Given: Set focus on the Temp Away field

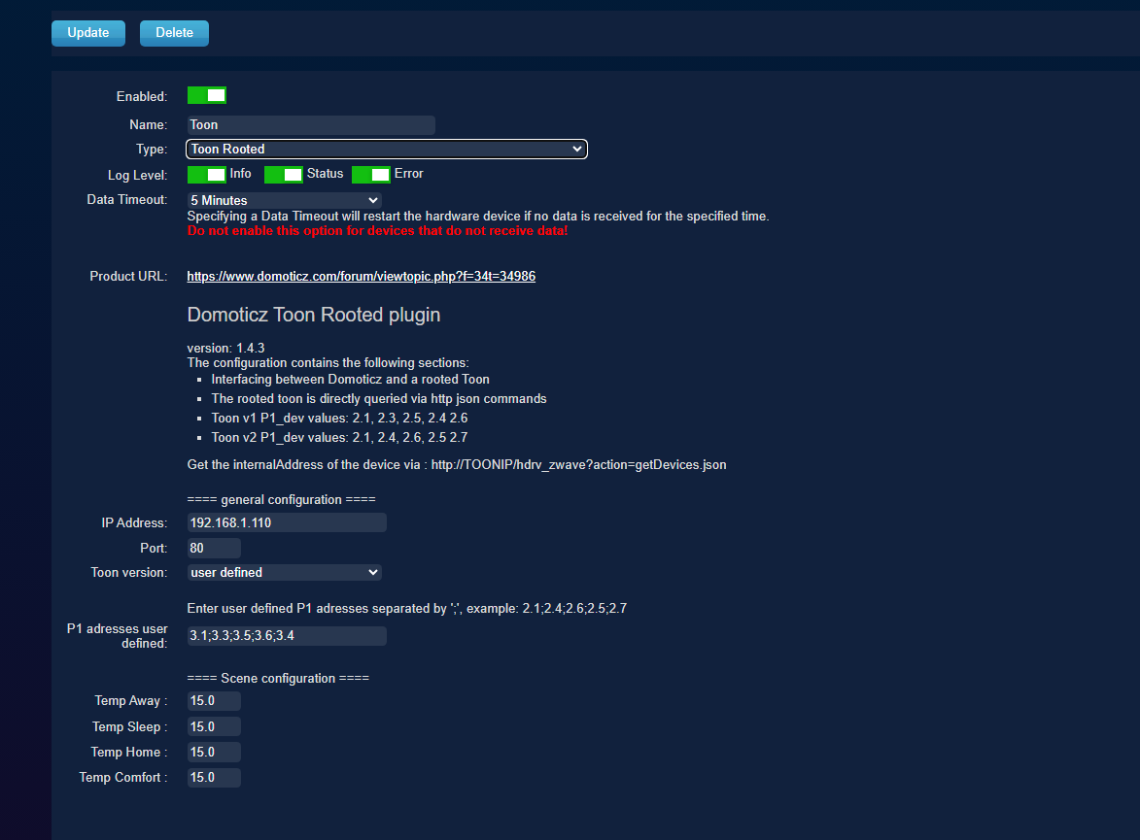Looking at the screenshot, I should [x=214, y=700].
